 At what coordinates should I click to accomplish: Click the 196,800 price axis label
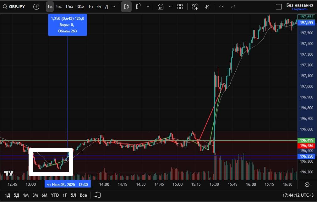pyautogui.click(x=307, y=108)
